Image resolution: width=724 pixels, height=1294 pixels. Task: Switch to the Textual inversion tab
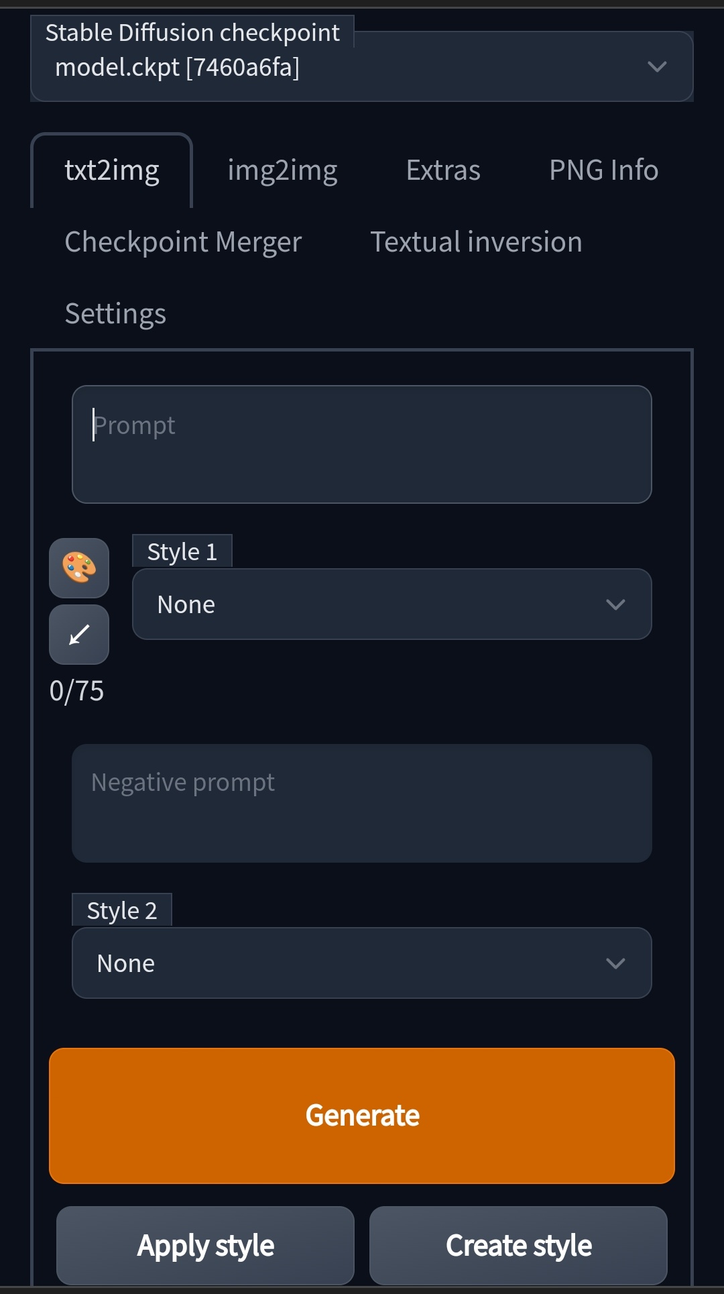point(477,241)
